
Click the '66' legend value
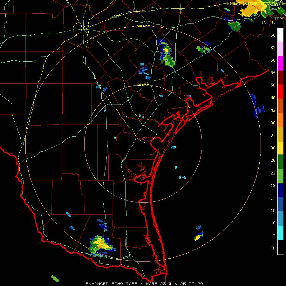[273, 35]
